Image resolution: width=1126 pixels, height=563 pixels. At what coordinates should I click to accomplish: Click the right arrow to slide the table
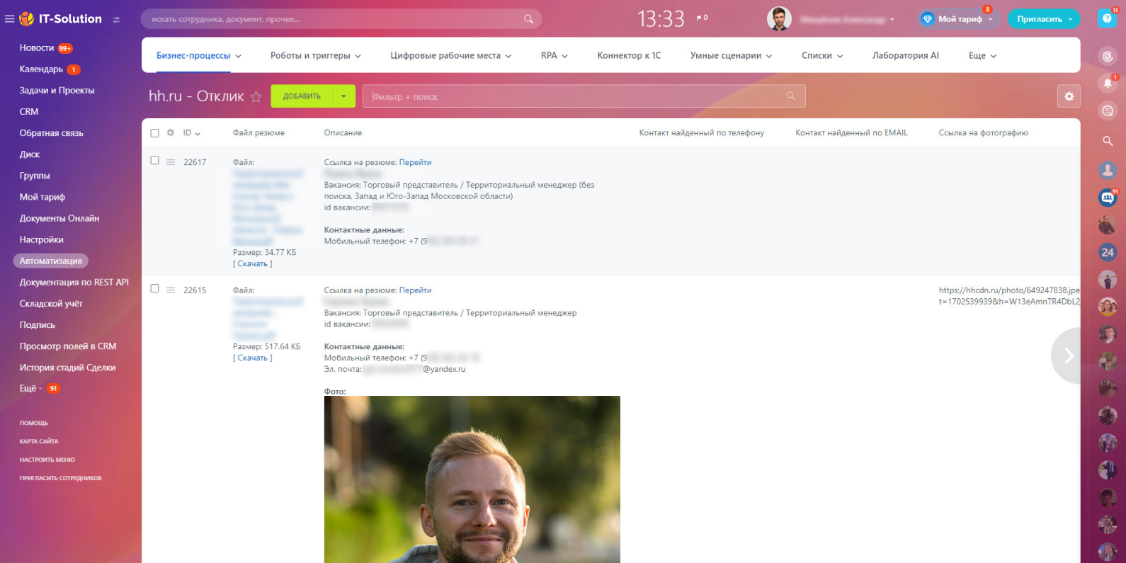click(x=1067, y=356)
